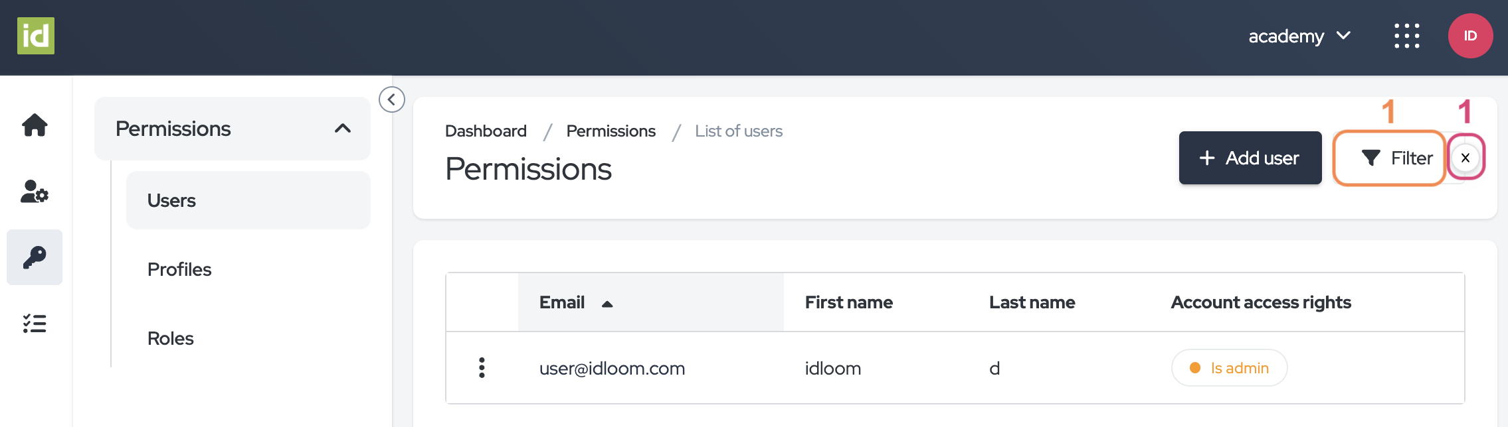Open the Filter button
Viewport: 1508px width, 427px height.
pyautogui.click(x=1396, y=158)
